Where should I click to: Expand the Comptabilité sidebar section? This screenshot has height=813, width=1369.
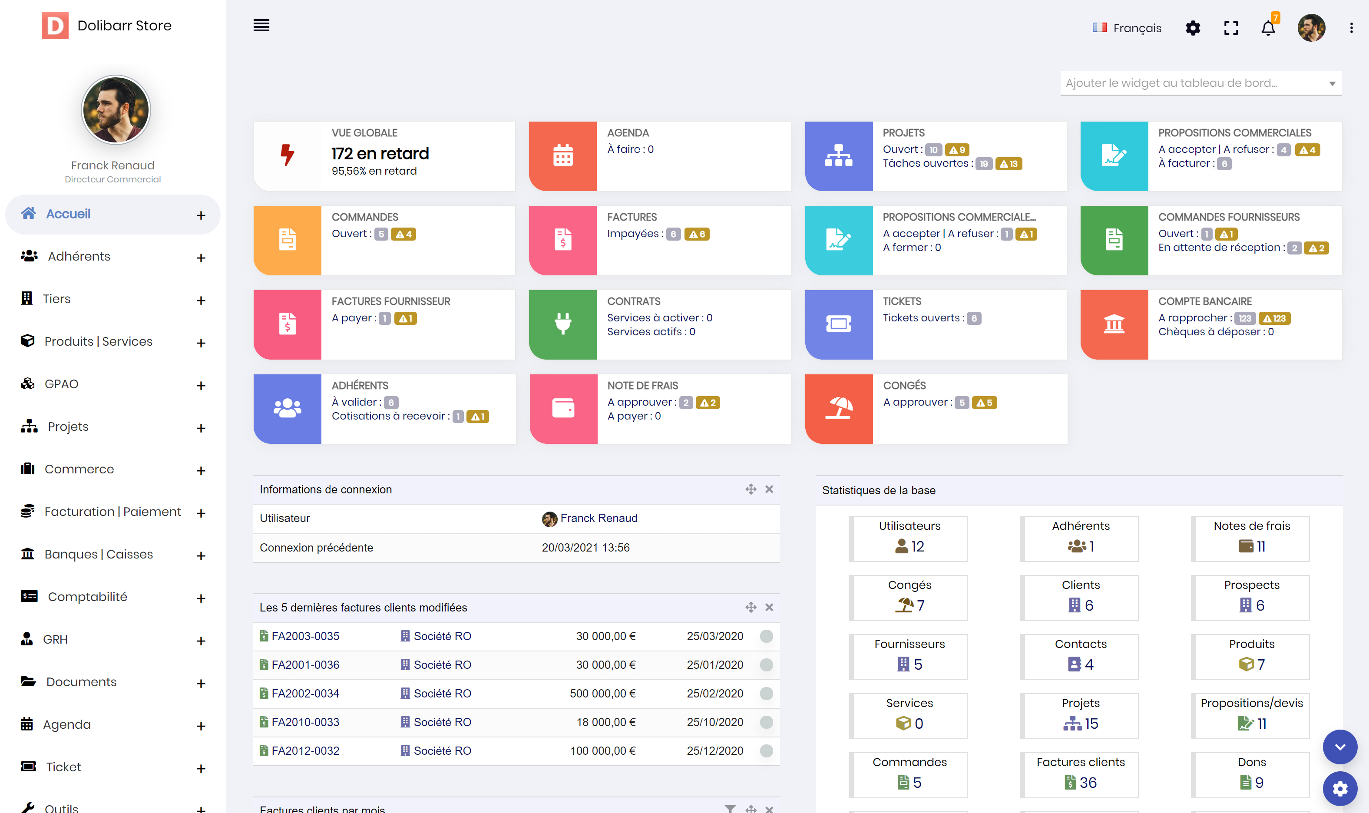(x=201, y=598)
